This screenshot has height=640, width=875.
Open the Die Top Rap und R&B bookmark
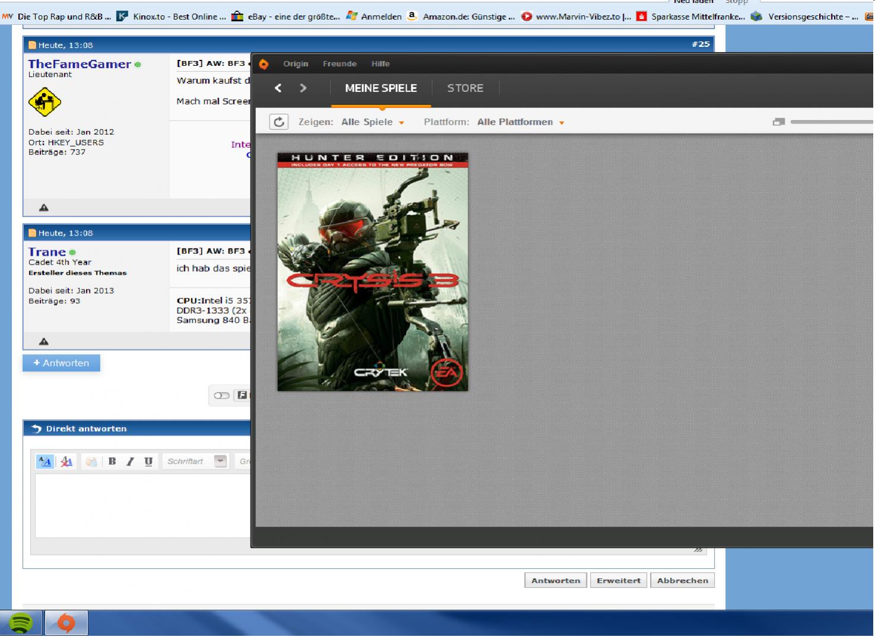click(57, 17)
